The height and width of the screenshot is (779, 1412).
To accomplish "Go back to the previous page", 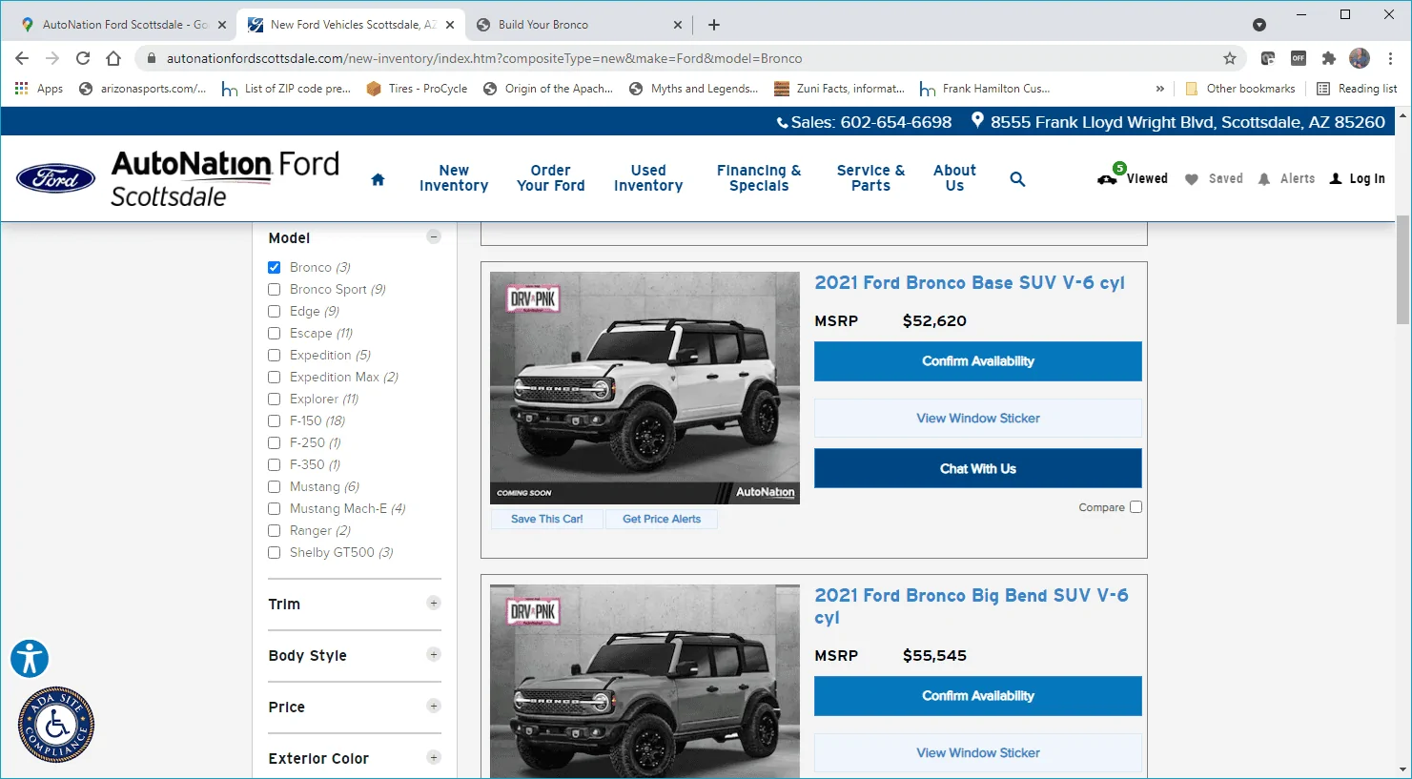I will point(22,58).
